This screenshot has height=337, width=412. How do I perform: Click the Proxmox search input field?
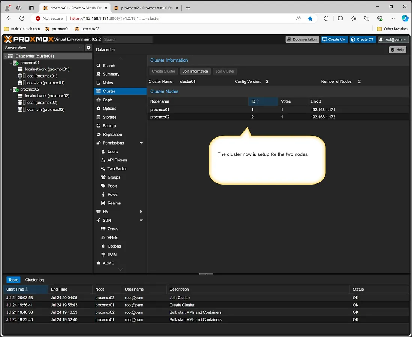127,39
